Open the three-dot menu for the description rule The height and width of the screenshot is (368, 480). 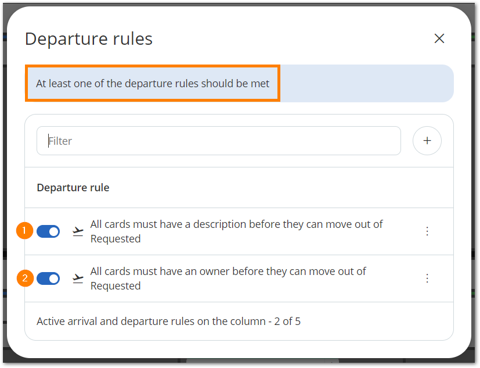click(x=427, y=231)
